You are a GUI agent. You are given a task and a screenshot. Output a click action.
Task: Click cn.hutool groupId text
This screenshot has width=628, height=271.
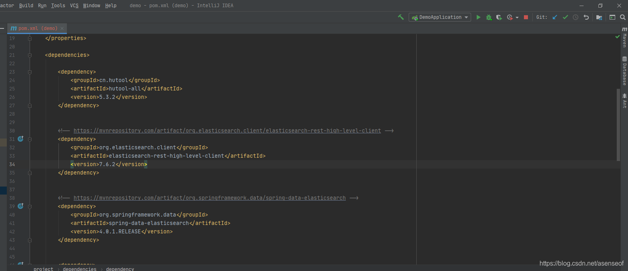[x=114, y=80]
